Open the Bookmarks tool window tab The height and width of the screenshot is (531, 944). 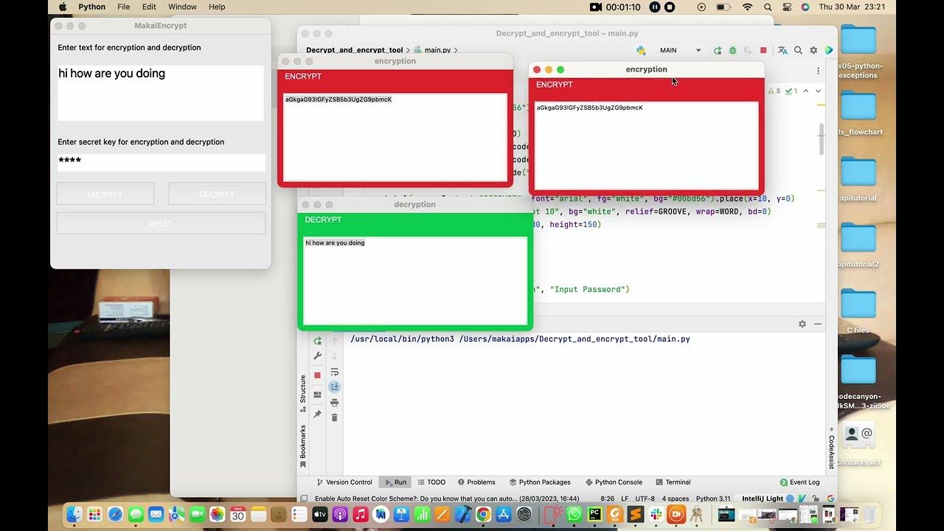(x=302, y=446)
